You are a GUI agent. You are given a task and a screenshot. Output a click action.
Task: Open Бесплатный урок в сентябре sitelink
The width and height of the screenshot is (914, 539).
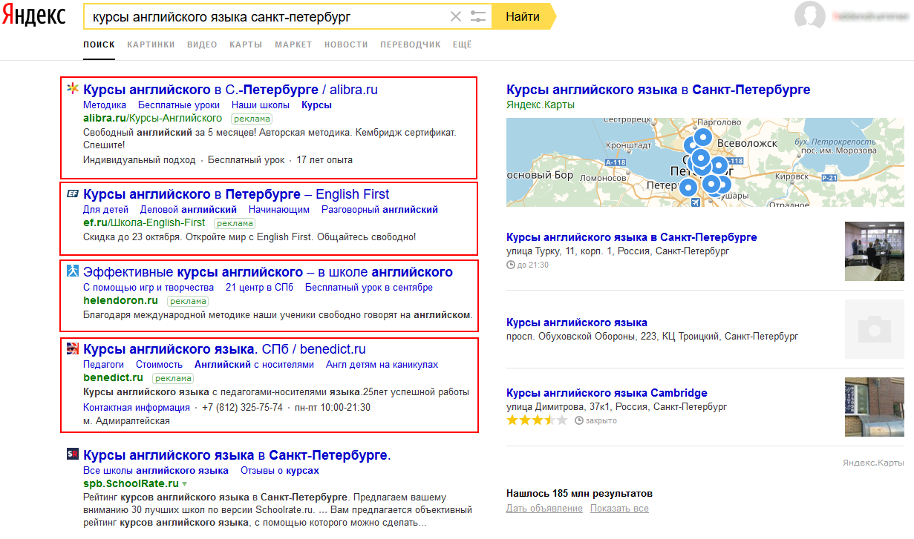click(369, 288)
